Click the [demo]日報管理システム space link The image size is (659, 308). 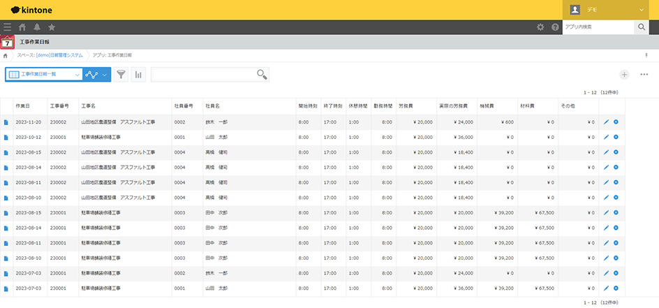pos(59,54)
